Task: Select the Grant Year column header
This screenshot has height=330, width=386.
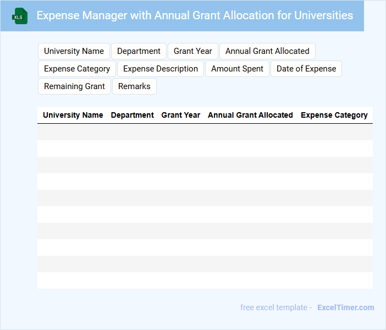Action: pyautogui.click(x=181, y=115)
